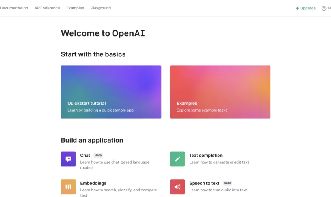This screenshot has height=197, width=331.
Task: Click the Speech to text heading
Action: coord(204,183)
